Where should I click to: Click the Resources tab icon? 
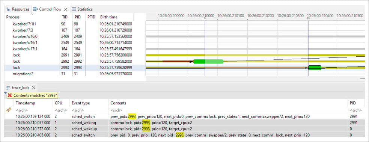point(9,9)
